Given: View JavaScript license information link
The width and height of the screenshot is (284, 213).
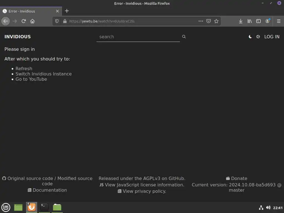Looking at the screenshot, I should click(142, 185).
